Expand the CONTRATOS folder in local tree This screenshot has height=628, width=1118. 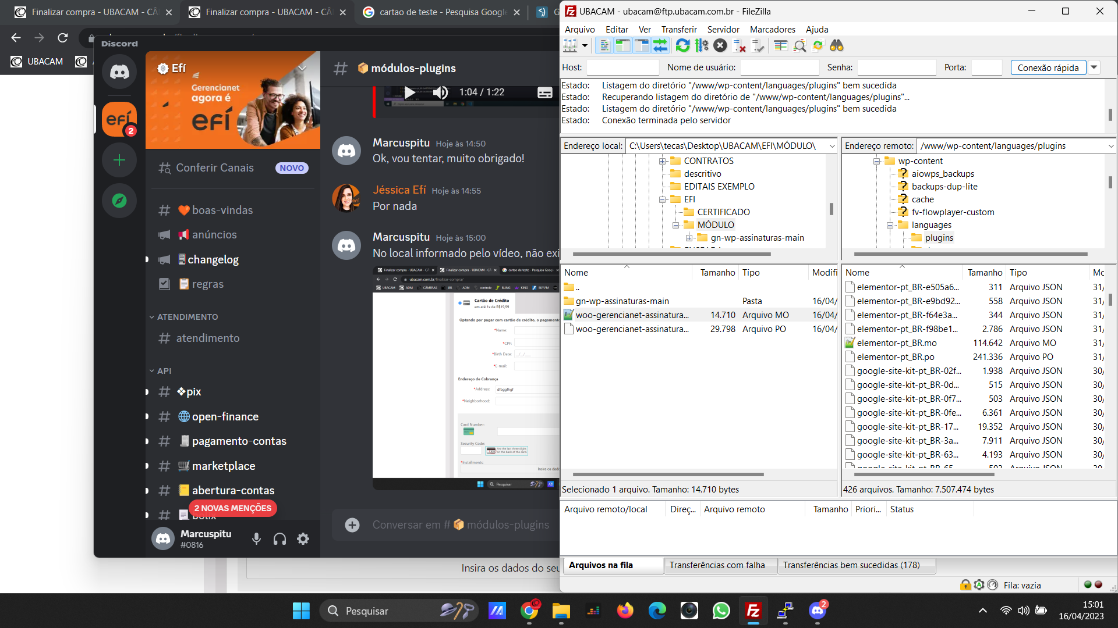(x=662, y=161)
